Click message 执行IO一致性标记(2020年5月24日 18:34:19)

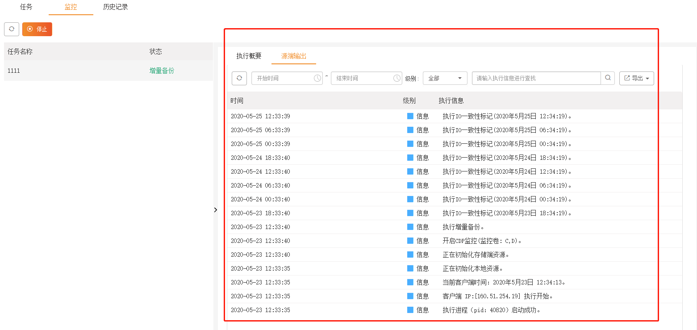click(507, 158)
